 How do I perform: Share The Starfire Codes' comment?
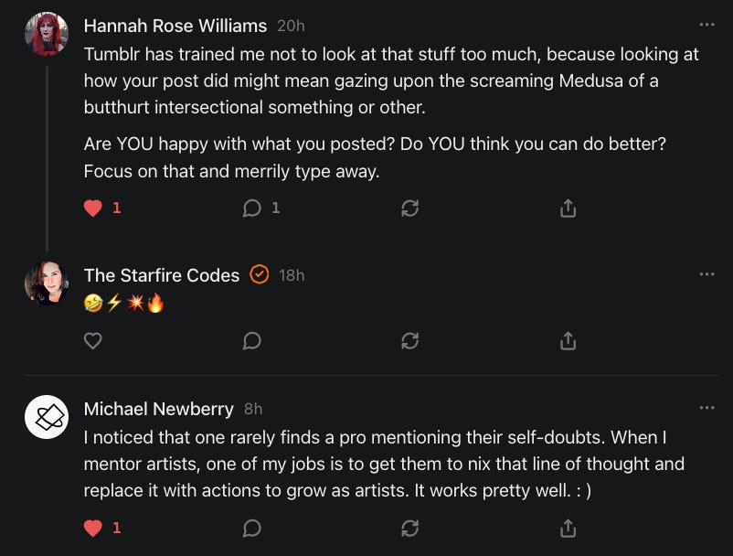568,341
